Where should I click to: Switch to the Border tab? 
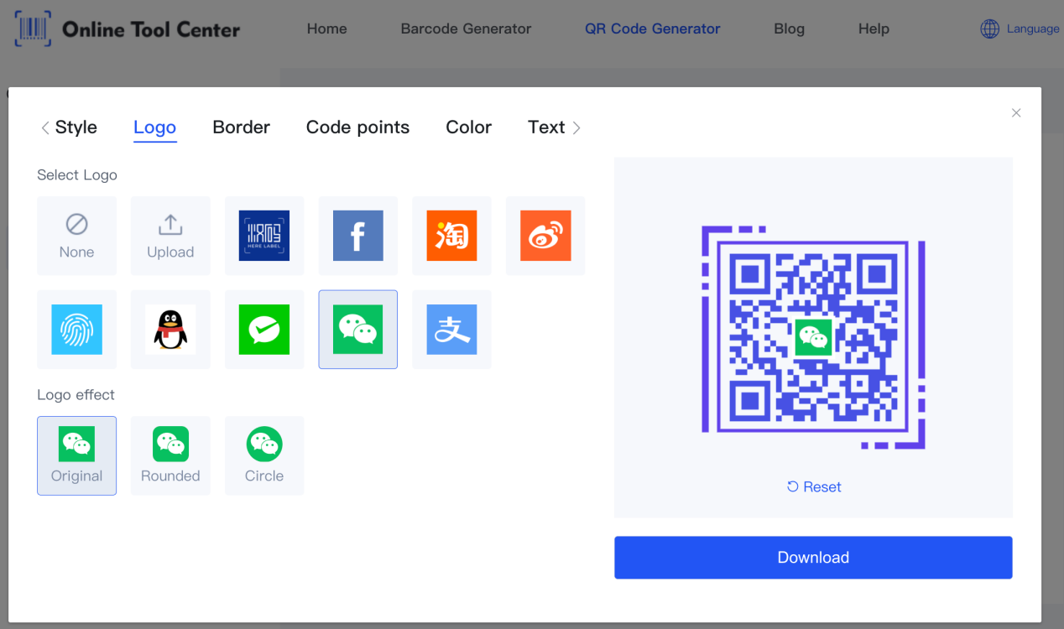coord(241,127)
